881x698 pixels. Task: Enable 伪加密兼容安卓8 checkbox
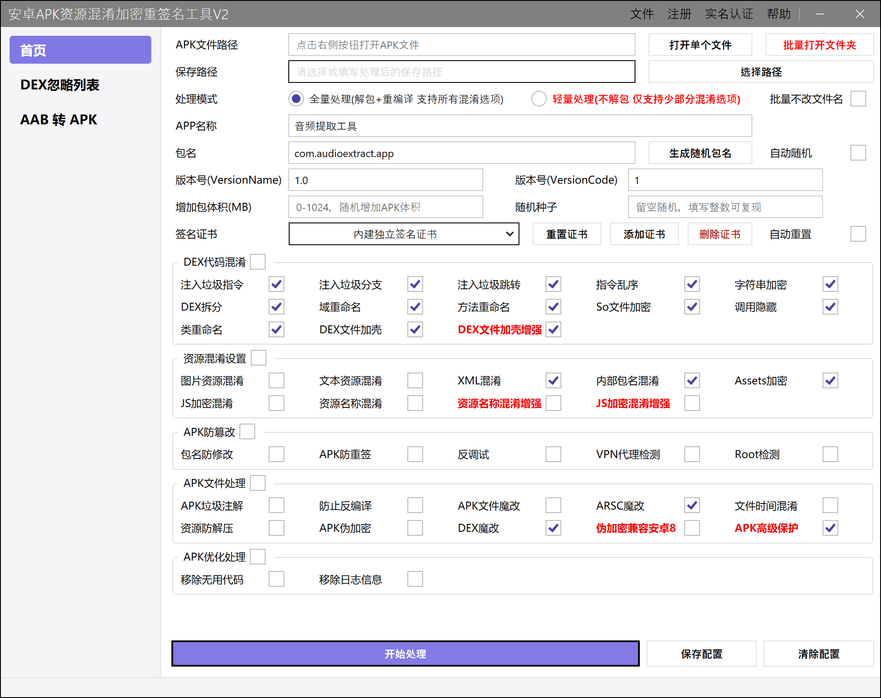pos(692,528)
